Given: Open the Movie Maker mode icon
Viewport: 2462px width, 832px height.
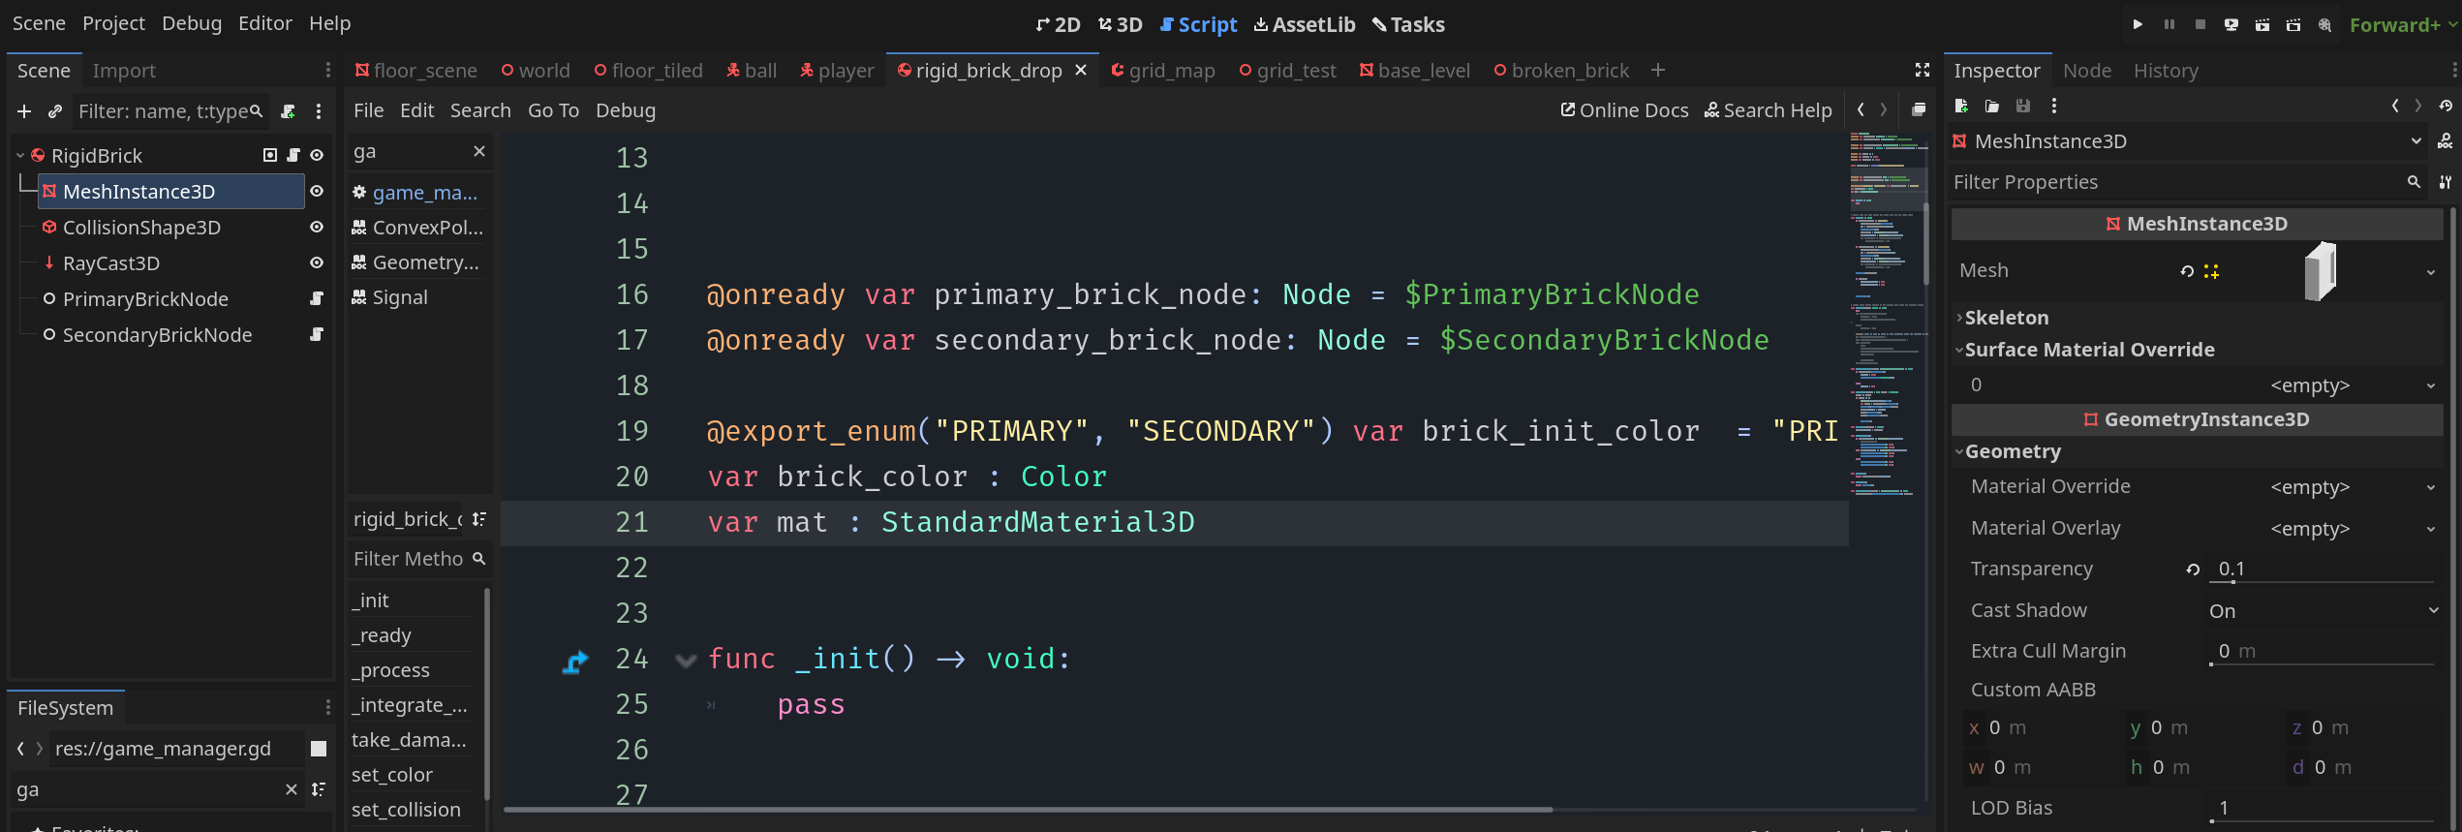Looking at the screenshot, I should pyautogui.click(x=2324, y=24).
